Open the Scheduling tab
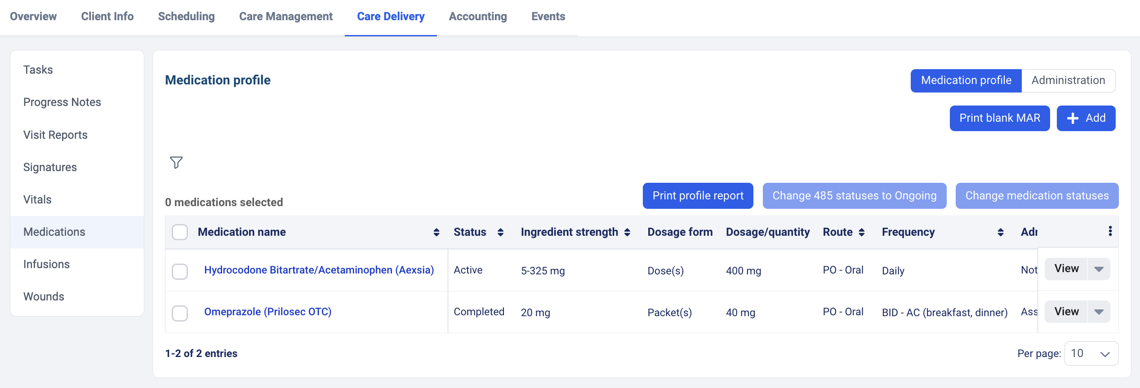 [x=187, y=17]
